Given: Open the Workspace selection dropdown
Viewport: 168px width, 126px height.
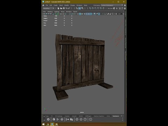Looking at the screenshot, I should point(112,5).
